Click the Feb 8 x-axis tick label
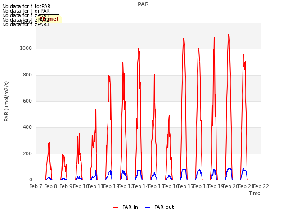The height and width of the screenshot is (216, 288). click(51, 187)
